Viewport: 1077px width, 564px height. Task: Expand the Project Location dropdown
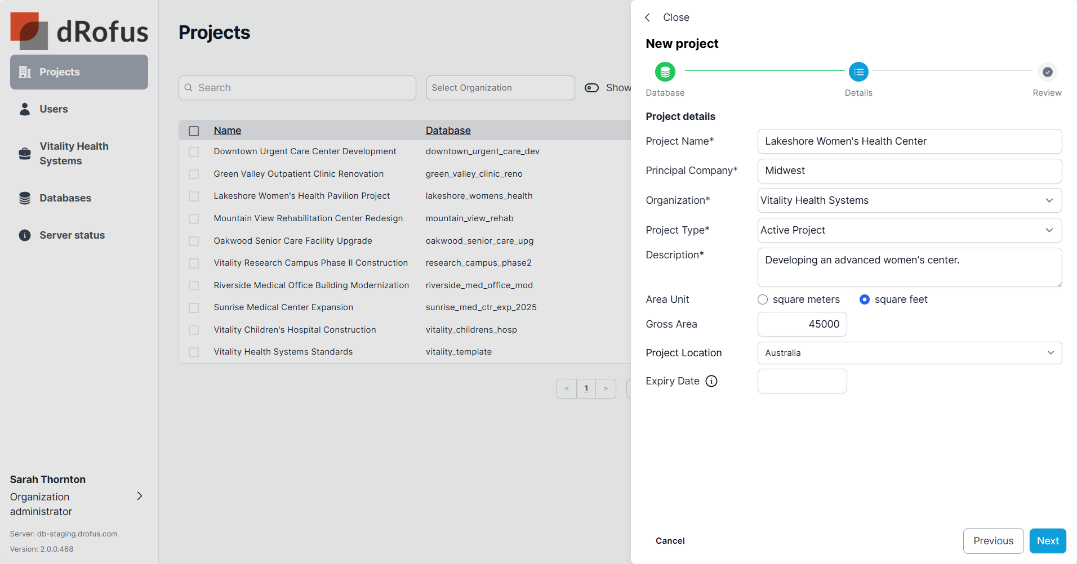tap(909, 353)
